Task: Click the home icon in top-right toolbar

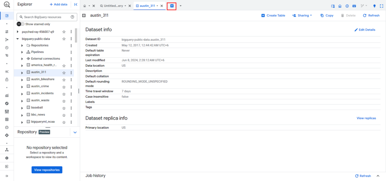Action: [x=340, y=6]
